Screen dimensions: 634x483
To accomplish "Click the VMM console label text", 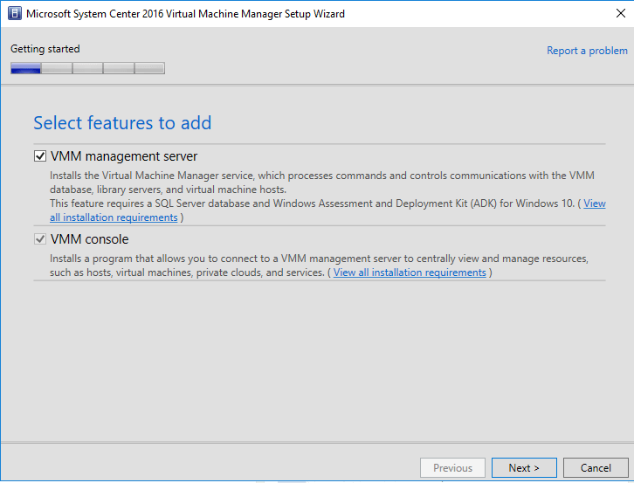I will tap(89, 239).
